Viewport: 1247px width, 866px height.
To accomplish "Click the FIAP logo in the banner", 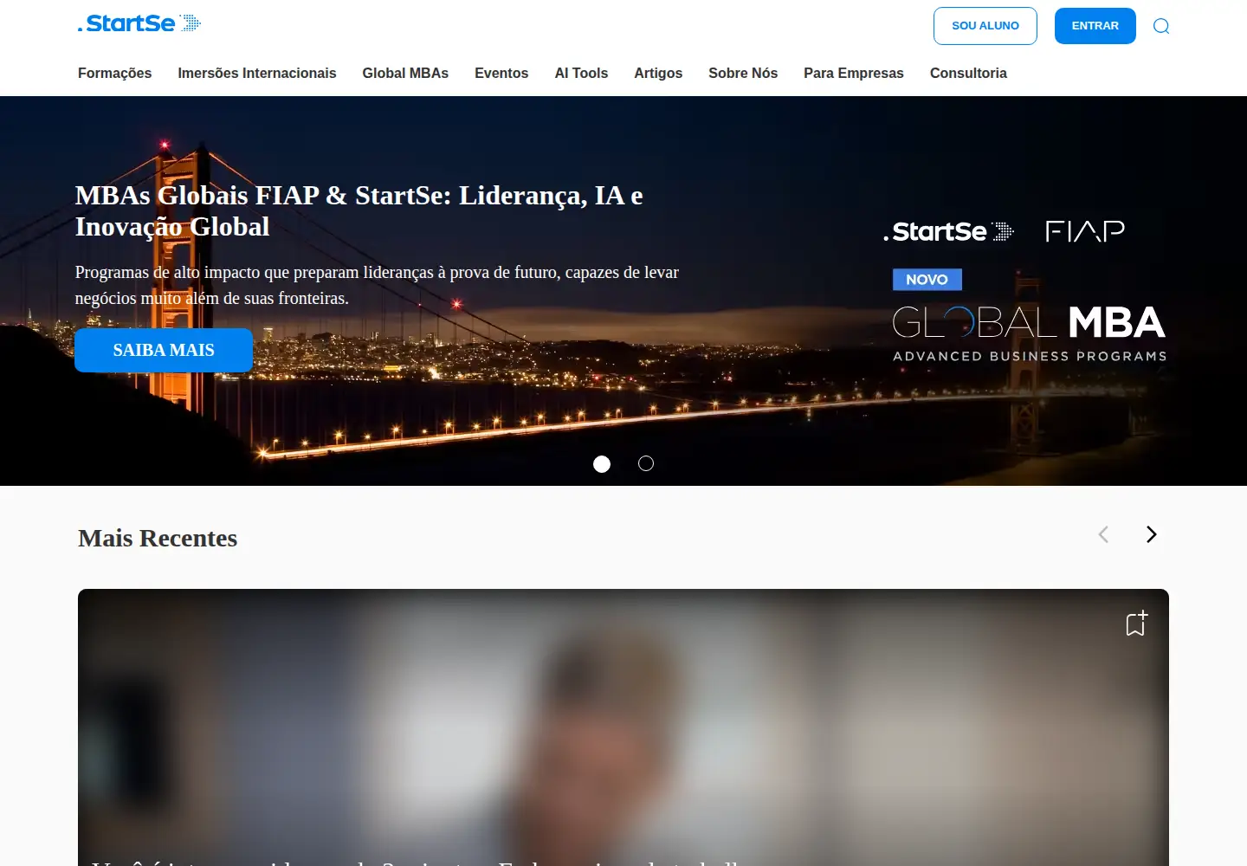I will pyautogui.click(x=1085, y=231).
